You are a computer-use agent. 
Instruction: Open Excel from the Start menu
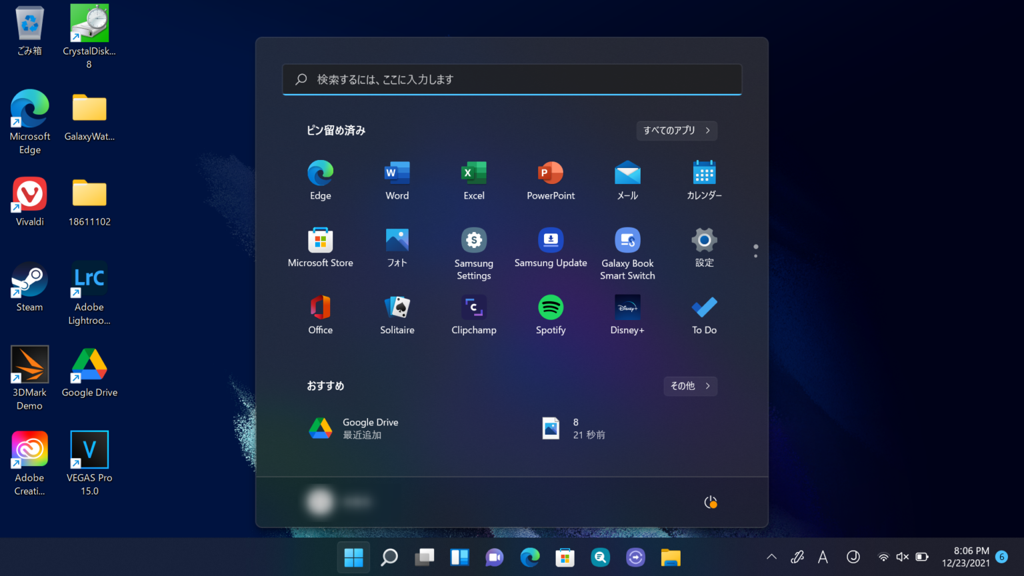pyautogui.click(x=473, y=180)
